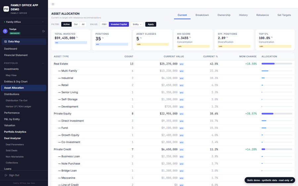Click the src badge on Multi-Family row

(x=181, y=71)
